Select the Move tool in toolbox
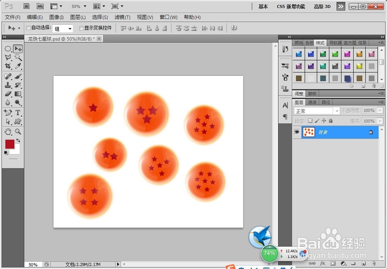387x269 pixels. [18, 49]
